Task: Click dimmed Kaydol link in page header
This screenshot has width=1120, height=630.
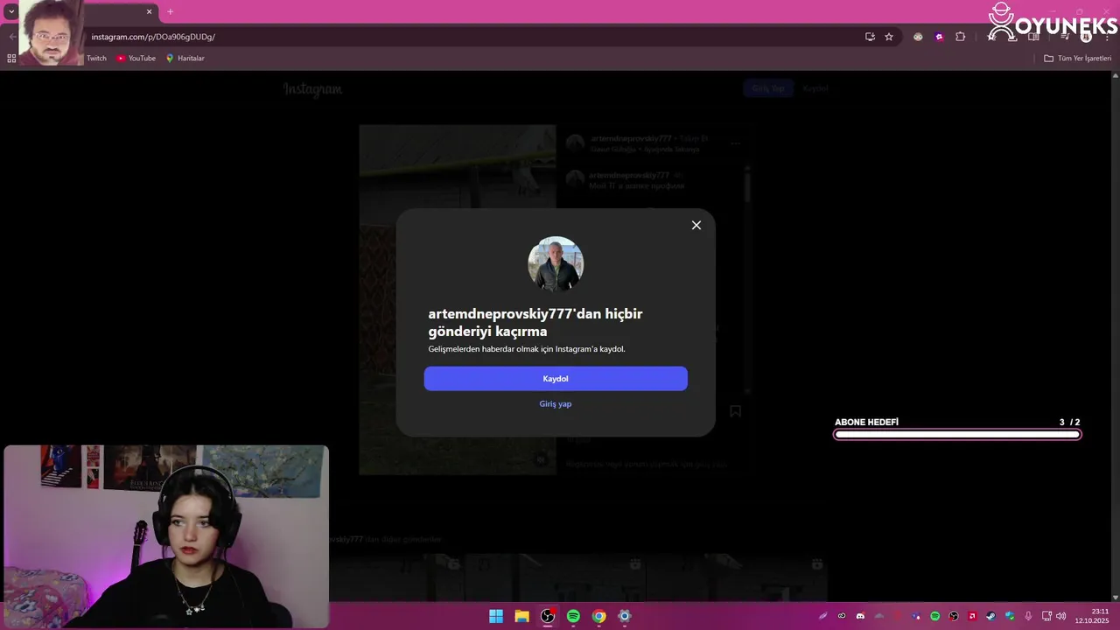Action: (815, 88)
